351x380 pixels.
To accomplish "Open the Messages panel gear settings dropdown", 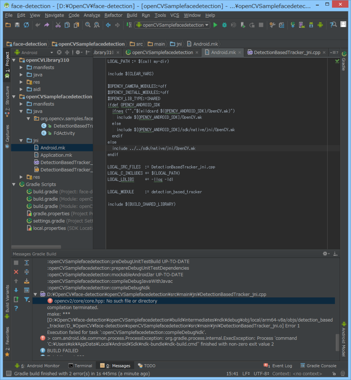I will click(326, 254).
